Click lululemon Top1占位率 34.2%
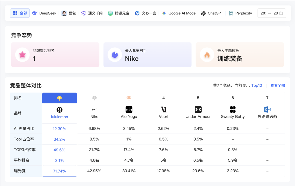Viewport: 295px width, 186px height. [60, 139]
